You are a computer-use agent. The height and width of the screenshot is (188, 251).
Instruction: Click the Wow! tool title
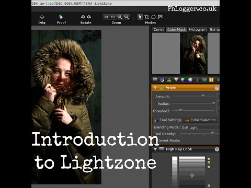pyautogui.click(x=171, y=88)
